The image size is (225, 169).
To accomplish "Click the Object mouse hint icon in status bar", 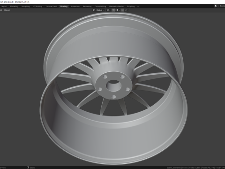I will pyautogui.click(x=28, y=168).
